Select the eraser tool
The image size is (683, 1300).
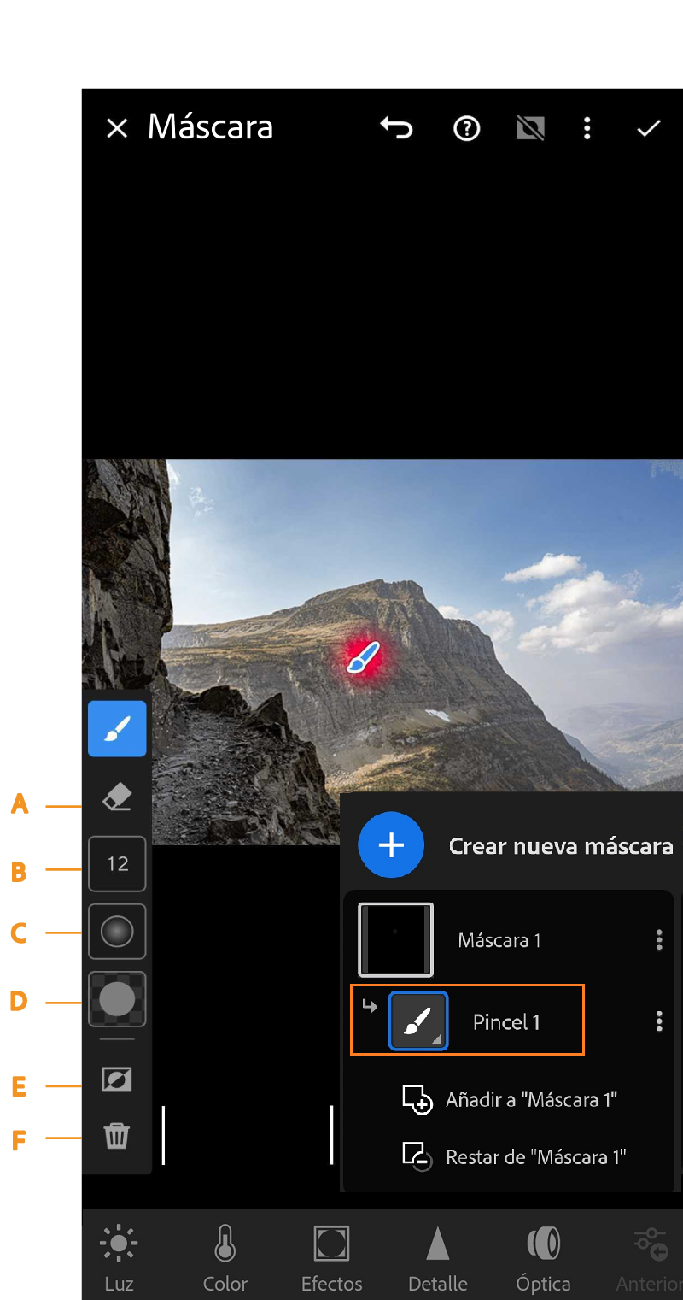click(x=117, y=797)
